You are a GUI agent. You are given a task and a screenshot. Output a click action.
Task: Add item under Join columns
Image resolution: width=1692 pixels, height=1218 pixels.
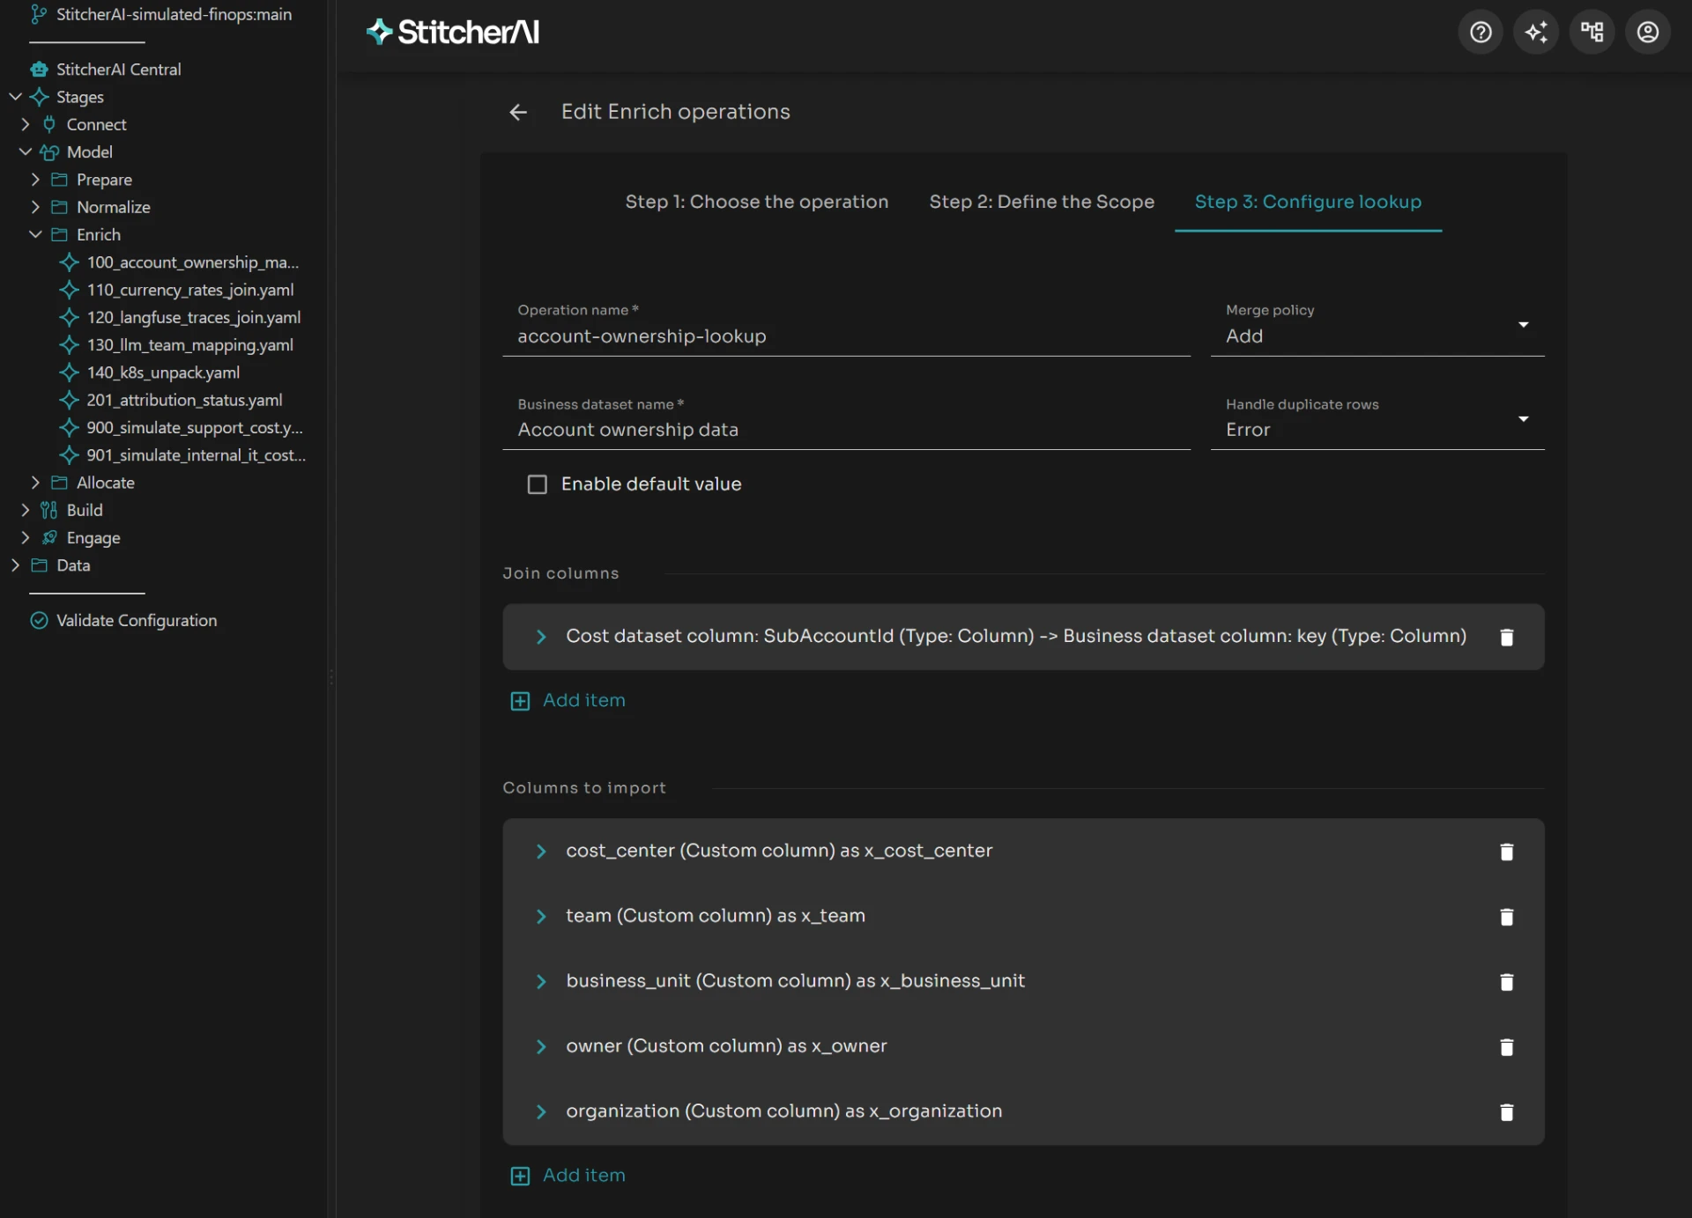[x=568, y=701]
